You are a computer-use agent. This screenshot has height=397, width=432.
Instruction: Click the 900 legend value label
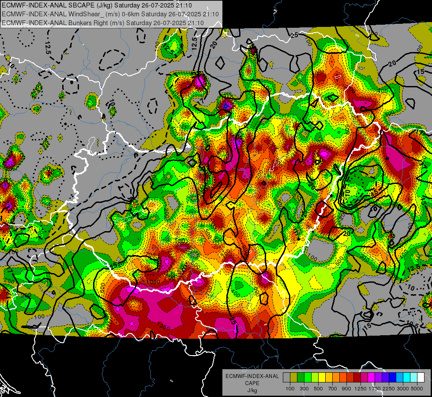(346, 389)
